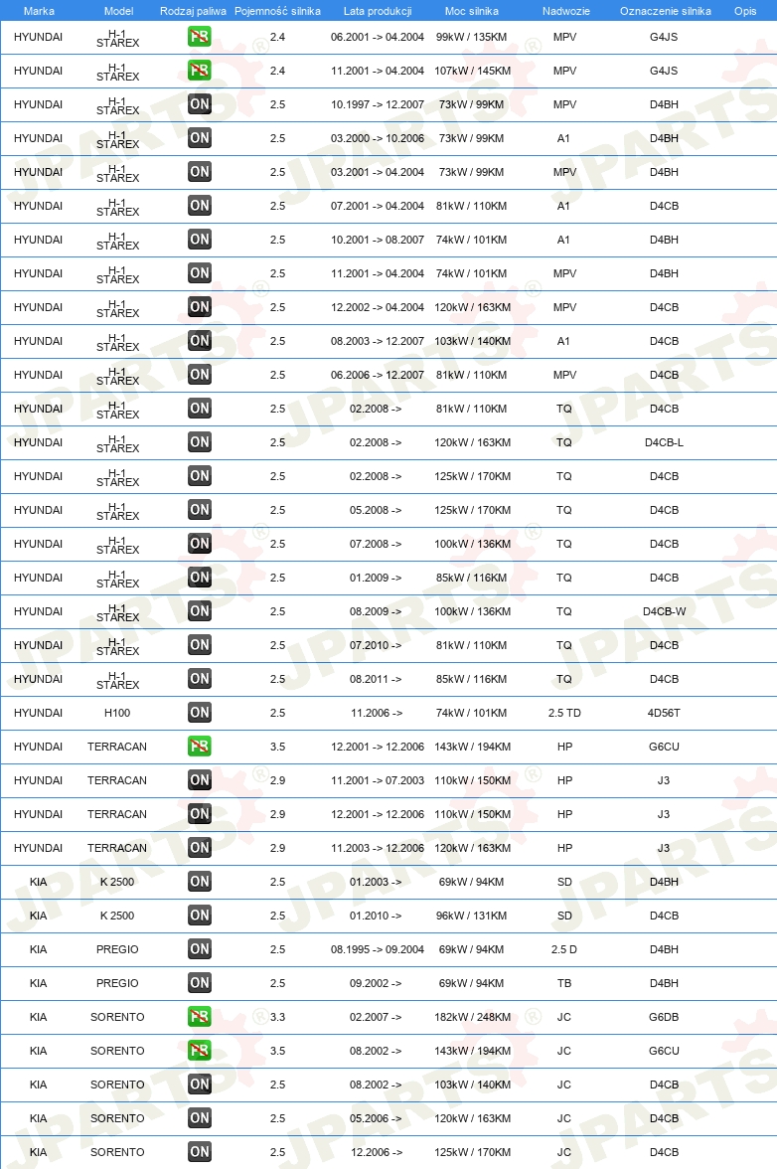Click the D4CB-W engine code cell

[664, 611]
